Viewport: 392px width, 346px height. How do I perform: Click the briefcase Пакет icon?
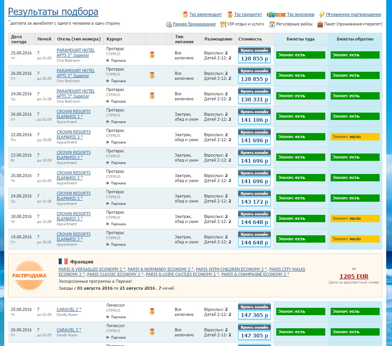click(320, 24)
